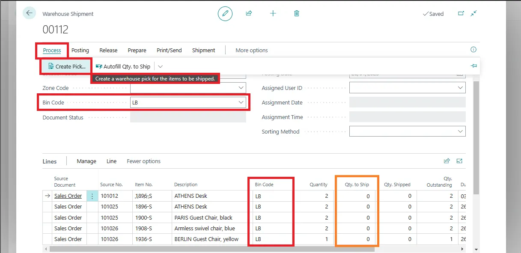The width and height of the screenshot is (521, 253).
Task: Go back using the back arrow
Action: click(x=29, y=13)
